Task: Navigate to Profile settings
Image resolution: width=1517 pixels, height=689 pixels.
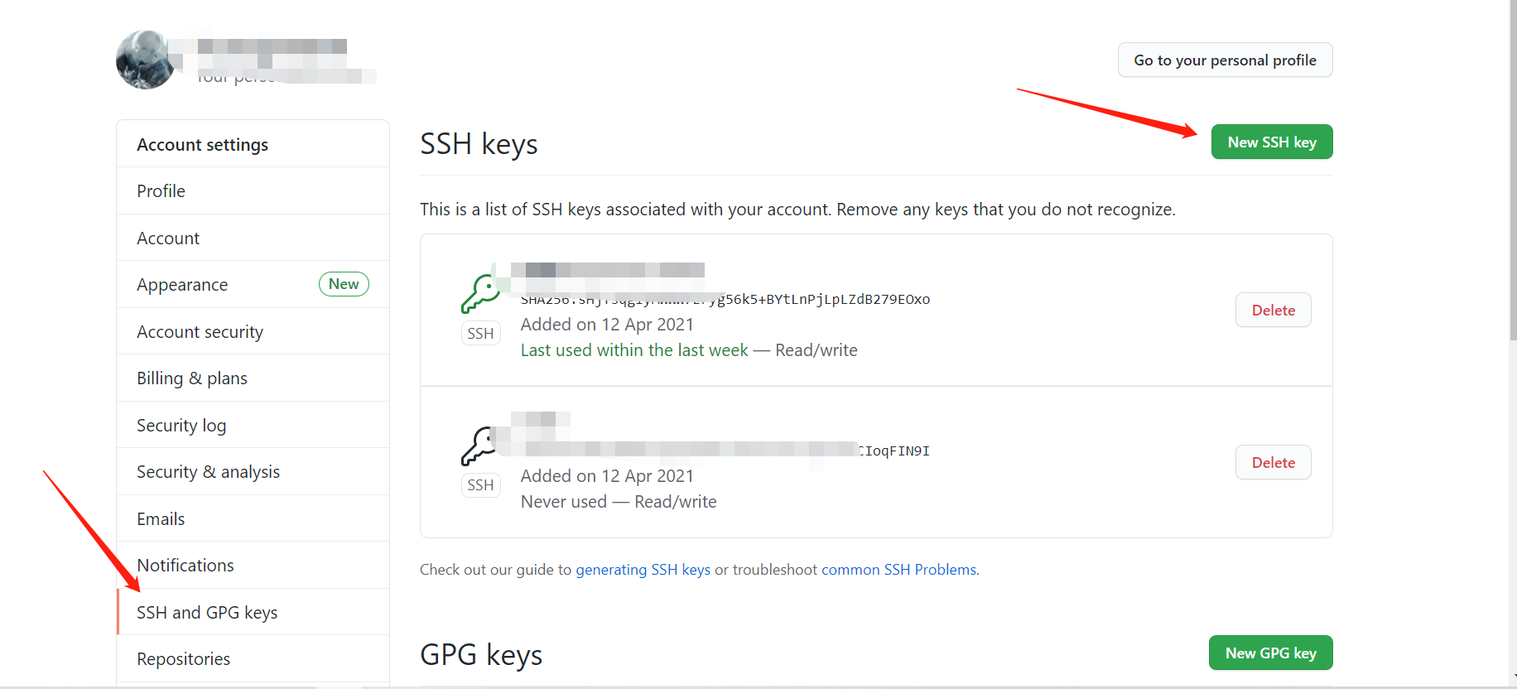Action: pyautogui.click(x=160, y=190)
